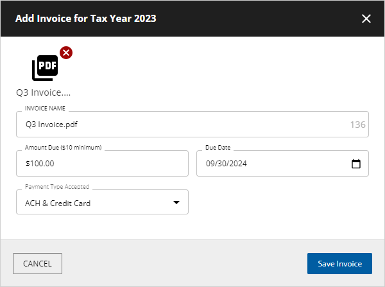
Task: Select the year 2024 in Due Date
Action: [x=237, y=164]
